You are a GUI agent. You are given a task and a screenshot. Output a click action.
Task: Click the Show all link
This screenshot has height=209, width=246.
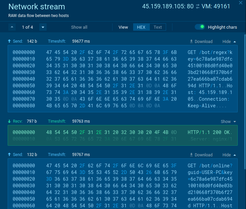click(x=79, y=27)
